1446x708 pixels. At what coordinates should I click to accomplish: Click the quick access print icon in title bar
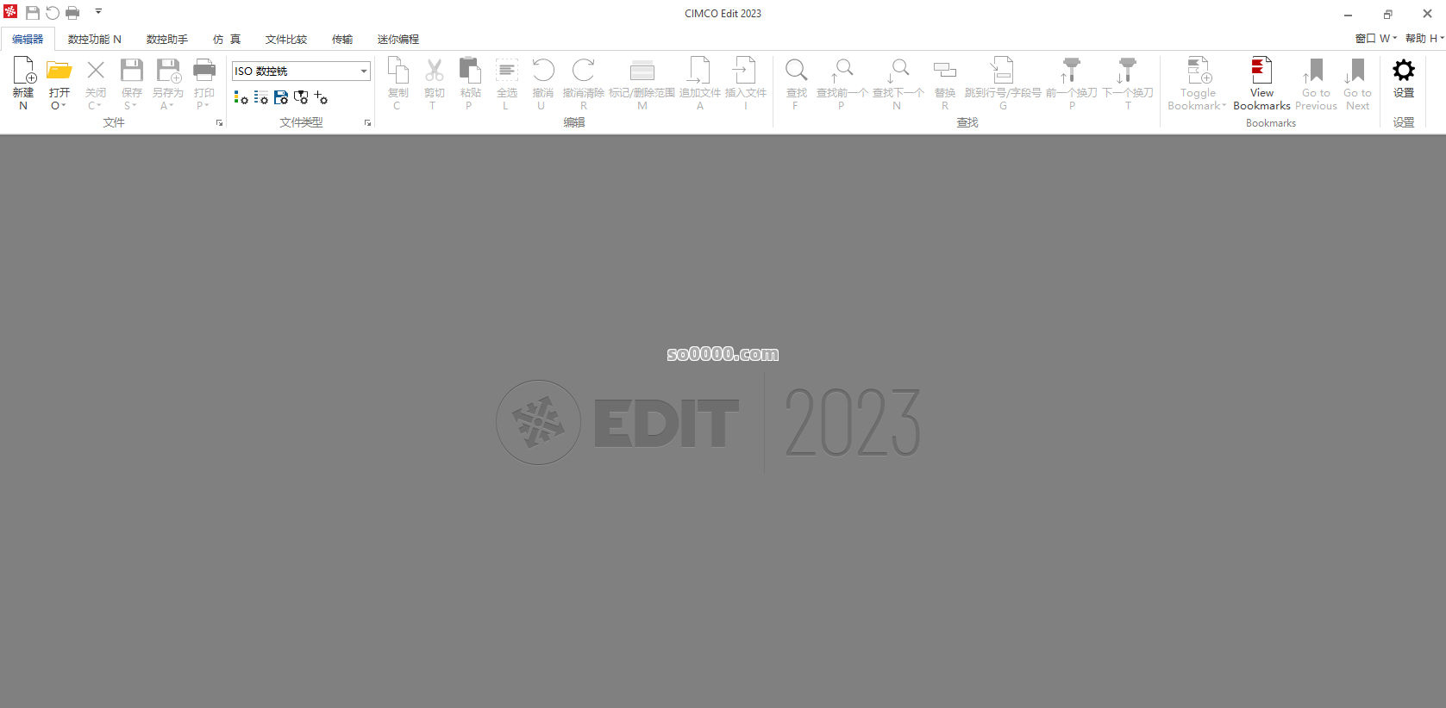[72, 13]
